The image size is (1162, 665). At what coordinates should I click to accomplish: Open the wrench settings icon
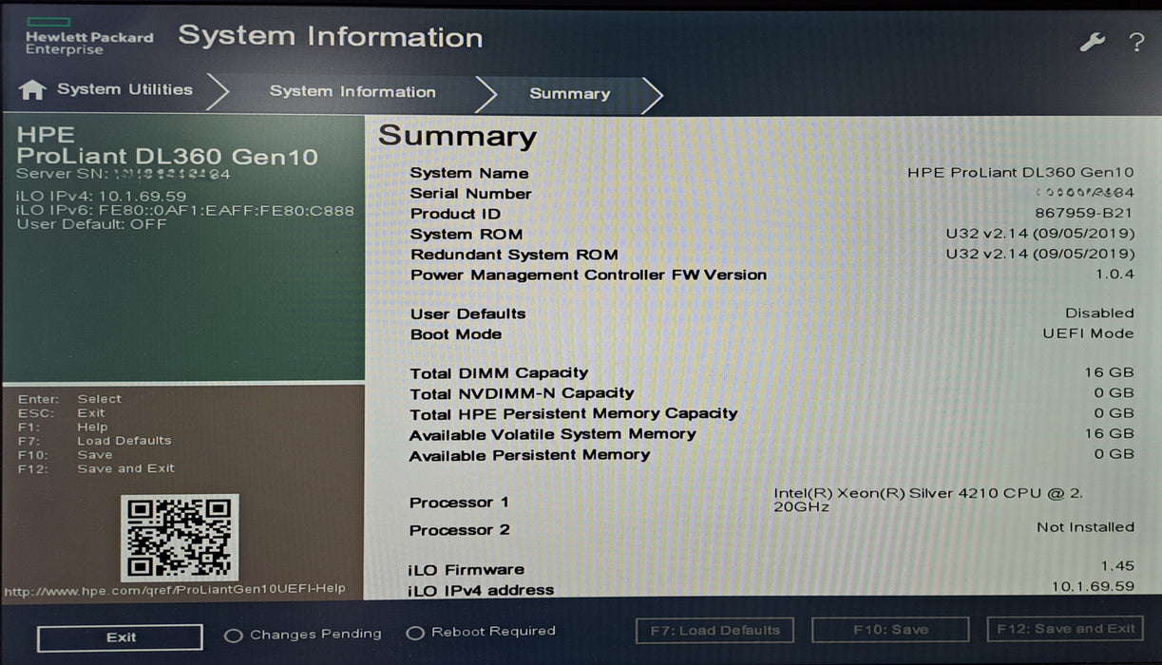(1092, 42)
